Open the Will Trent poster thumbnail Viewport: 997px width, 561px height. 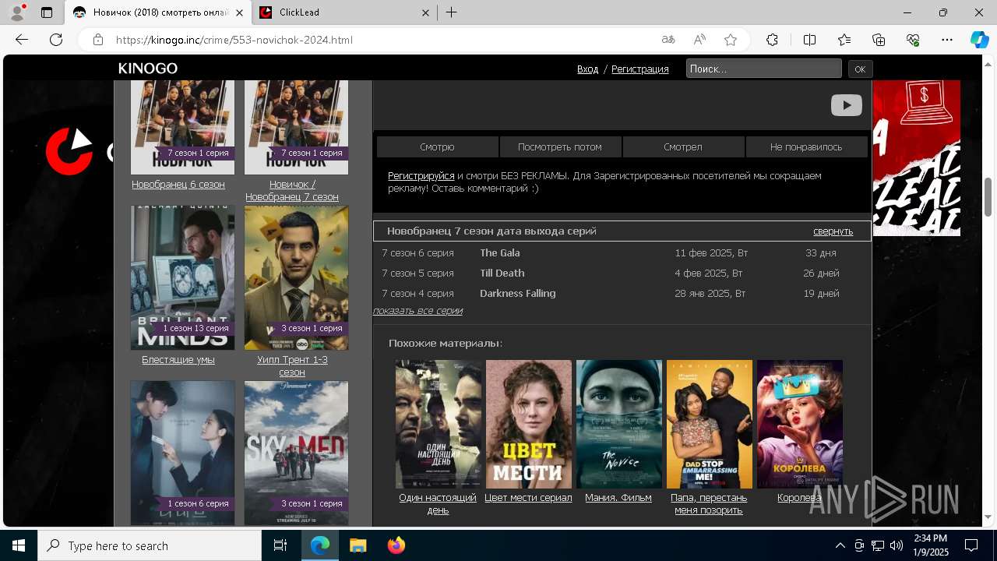(296, 278)
